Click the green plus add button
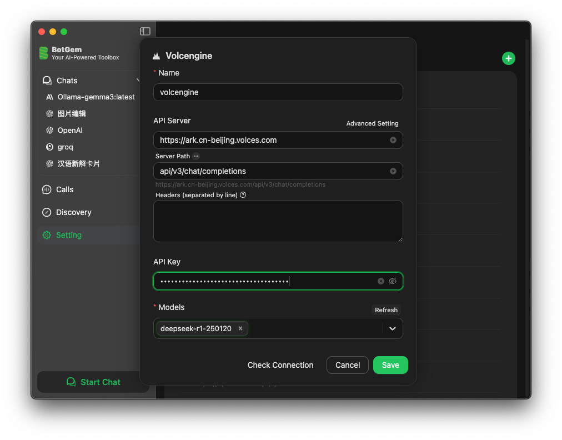This screenshot has height=440, width=562. point(508,58)
